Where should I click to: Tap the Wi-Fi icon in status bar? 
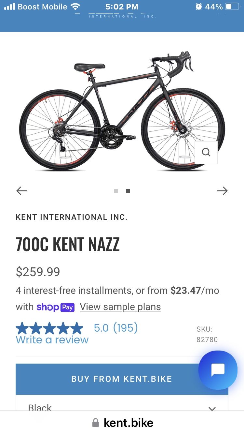pos(75,7)
